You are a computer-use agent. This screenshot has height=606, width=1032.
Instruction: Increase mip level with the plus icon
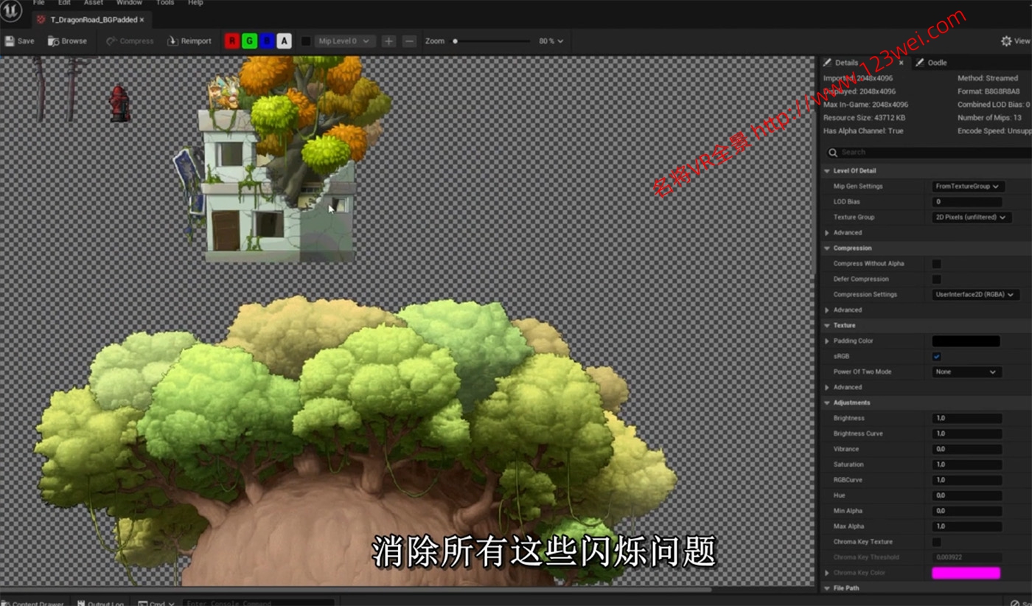click(x=389, y=41)
